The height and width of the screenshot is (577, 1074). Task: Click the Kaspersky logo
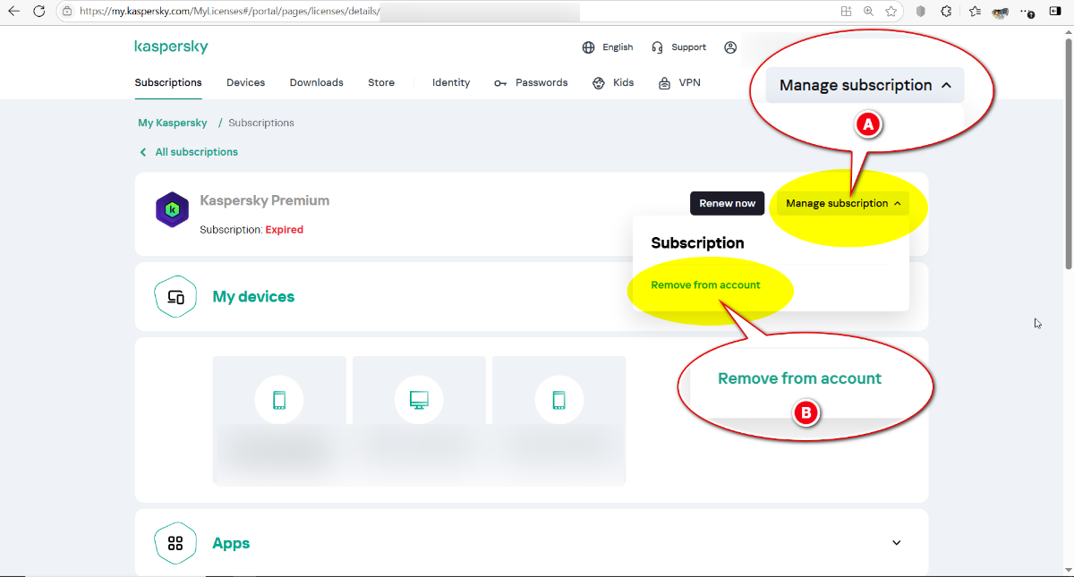pos(171,47)
